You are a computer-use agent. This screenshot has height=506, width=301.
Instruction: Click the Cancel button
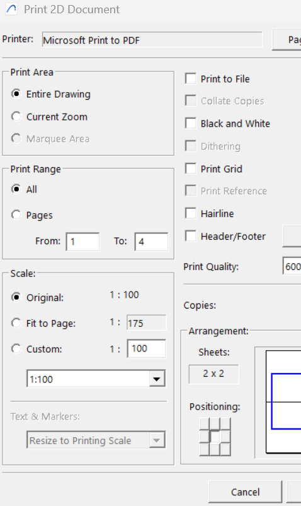coord(246,492)
